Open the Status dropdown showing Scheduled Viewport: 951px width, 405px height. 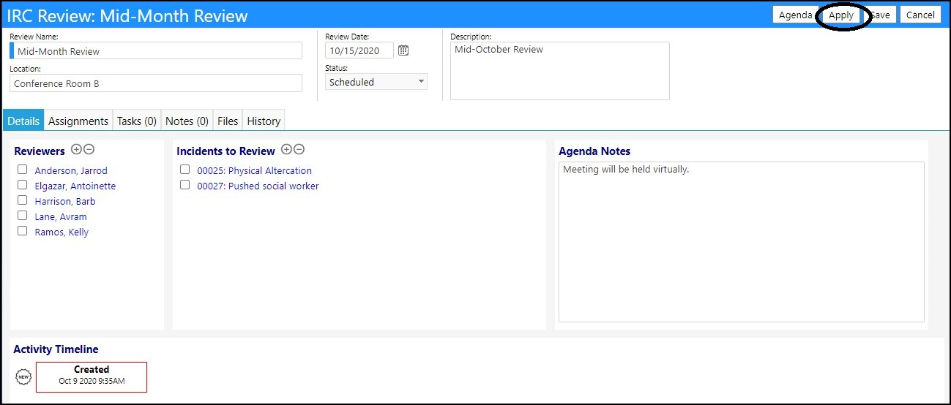pos(376,82)
